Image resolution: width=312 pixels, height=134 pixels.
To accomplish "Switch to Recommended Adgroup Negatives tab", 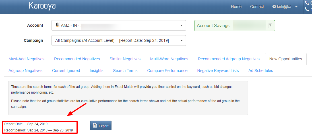I will (x=229, y=59).
